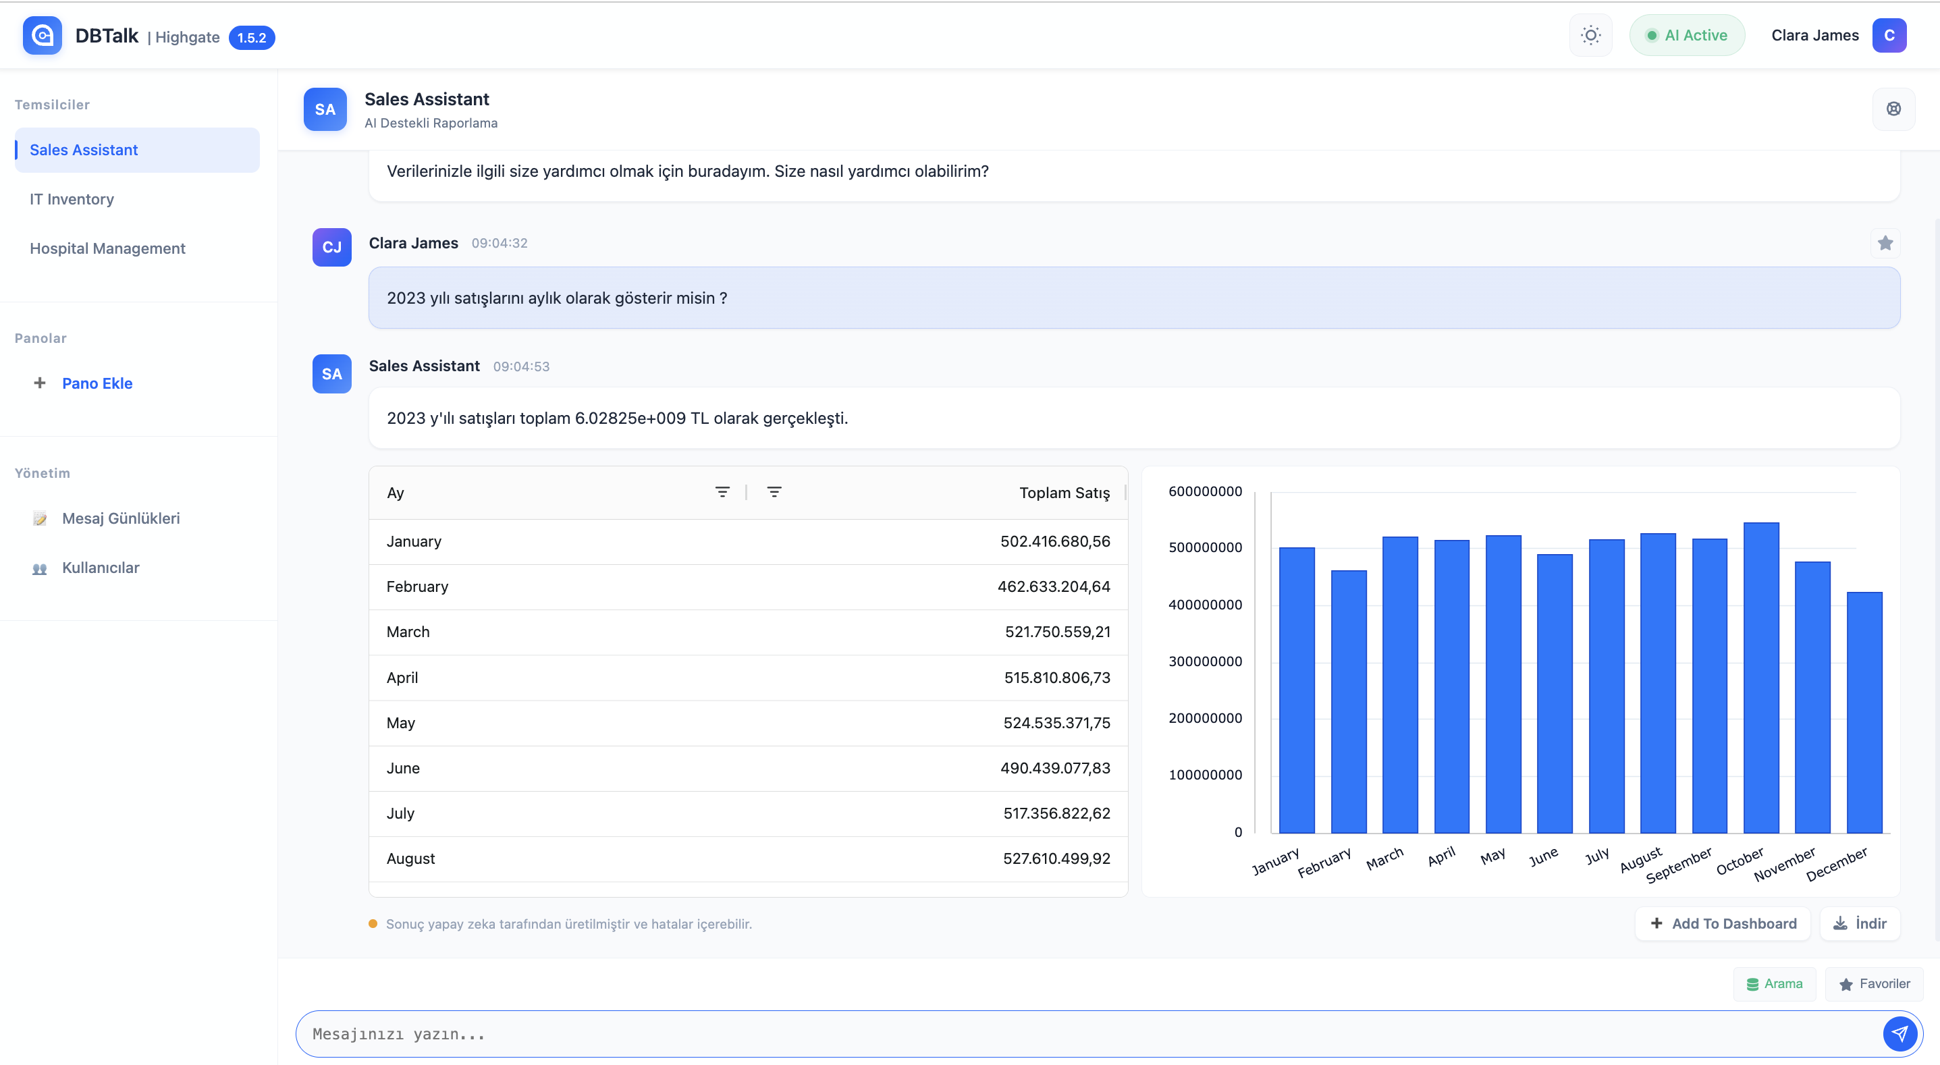The width and height of the screenshot is (1940, 1065).
Task: Click the send message paper-plane icon
Action: [x=1899, y=1033]
